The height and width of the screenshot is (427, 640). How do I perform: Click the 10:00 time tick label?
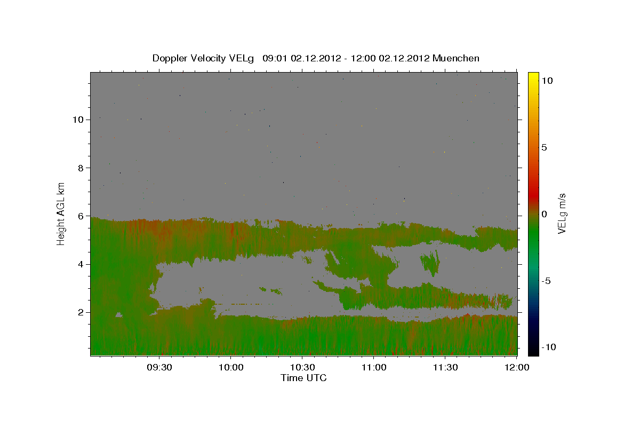[230, 367]
